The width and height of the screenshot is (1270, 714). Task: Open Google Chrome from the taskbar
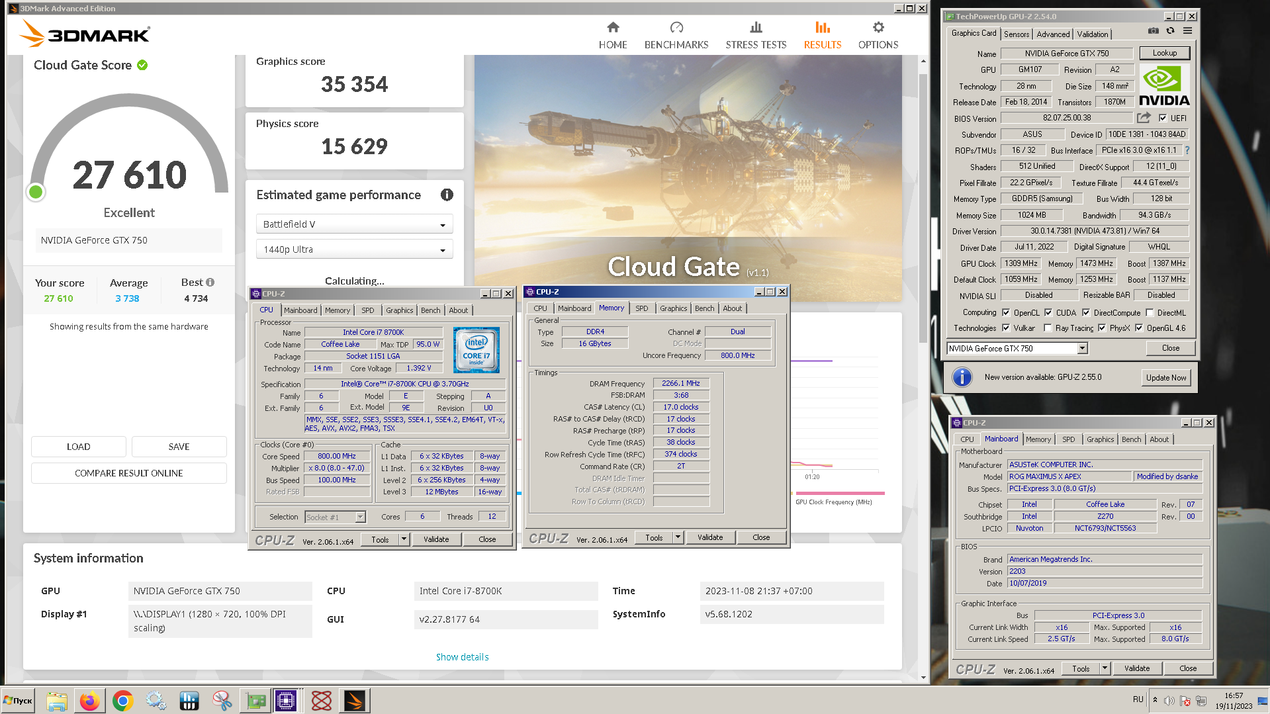[x=122, y=701]
